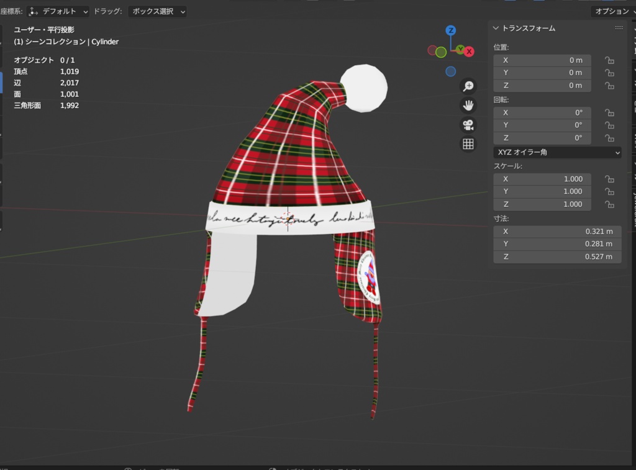The height and width of the screenshot is (470, 636).
Task: Click the scale Z 1.000 field
Action: (x=542, y=204)
